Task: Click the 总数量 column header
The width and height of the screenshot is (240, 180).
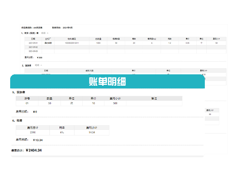Action: 98,39
